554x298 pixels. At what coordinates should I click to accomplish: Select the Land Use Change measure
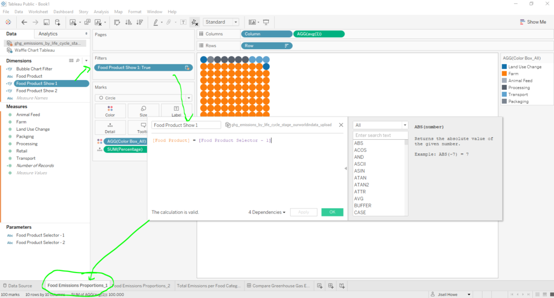click(33, 129)
